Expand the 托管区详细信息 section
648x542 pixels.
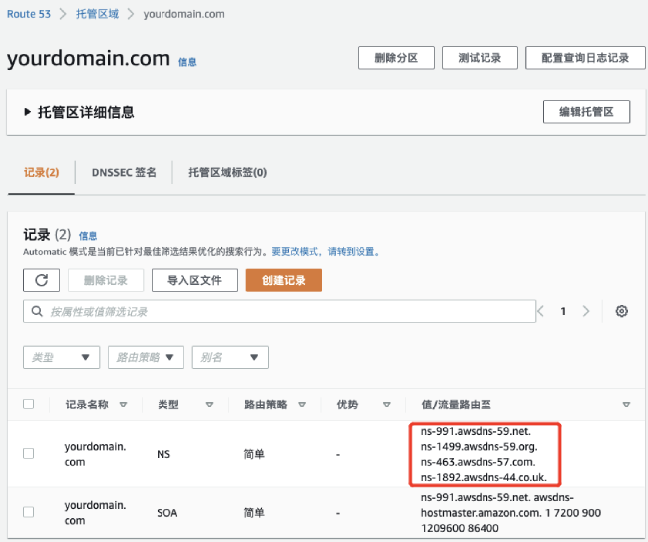(x=28, y=112)
